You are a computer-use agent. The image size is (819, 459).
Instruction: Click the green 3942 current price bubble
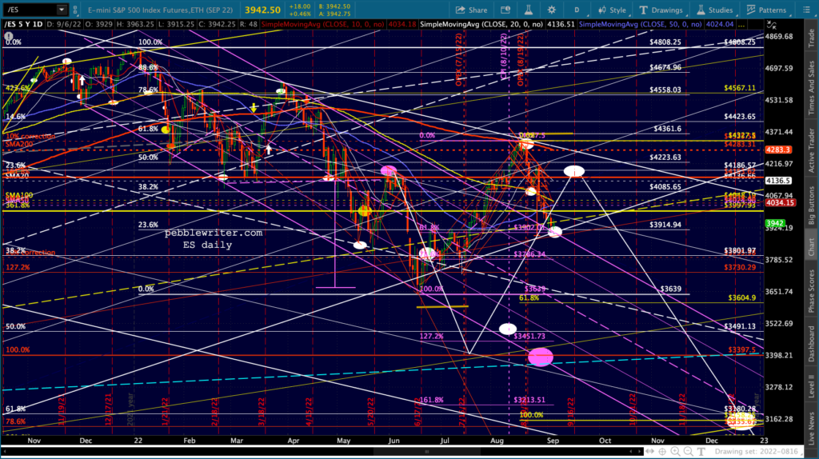[x=774, y=223]
